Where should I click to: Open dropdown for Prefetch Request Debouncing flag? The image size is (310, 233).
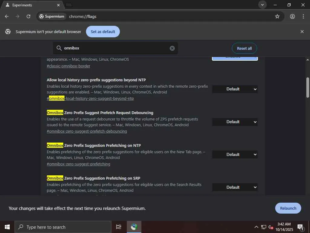coord(235,122)
